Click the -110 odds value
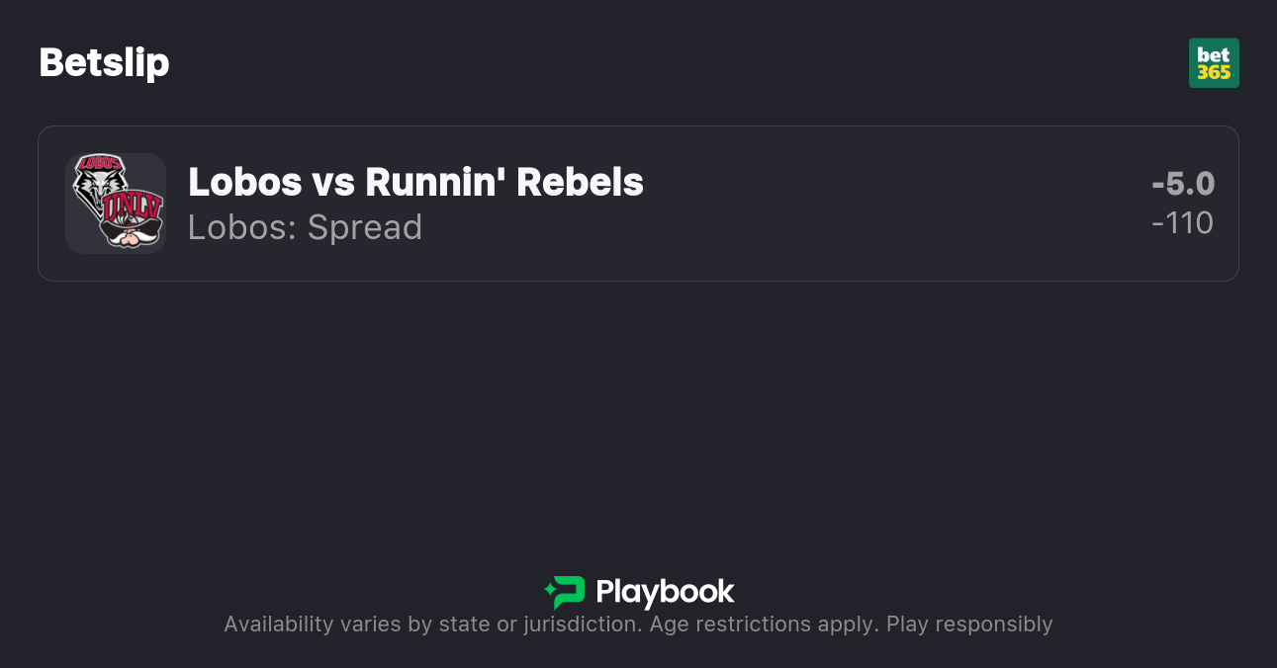 point(1183,223)
